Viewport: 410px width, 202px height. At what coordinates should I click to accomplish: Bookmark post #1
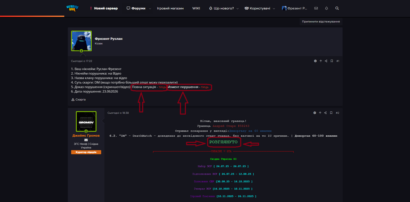coord(332,61)
